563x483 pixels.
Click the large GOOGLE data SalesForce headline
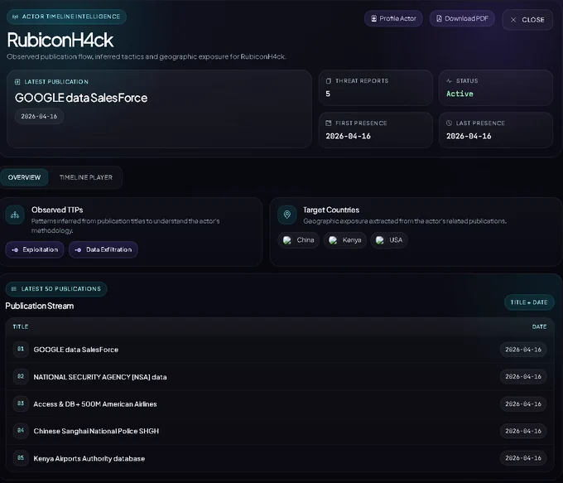coord(81,98)
